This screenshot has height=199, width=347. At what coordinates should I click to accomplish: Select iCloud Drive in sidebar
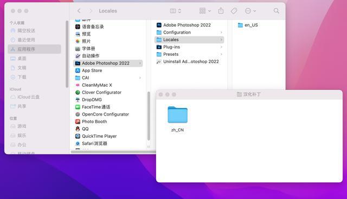click(x=25, y=97)
